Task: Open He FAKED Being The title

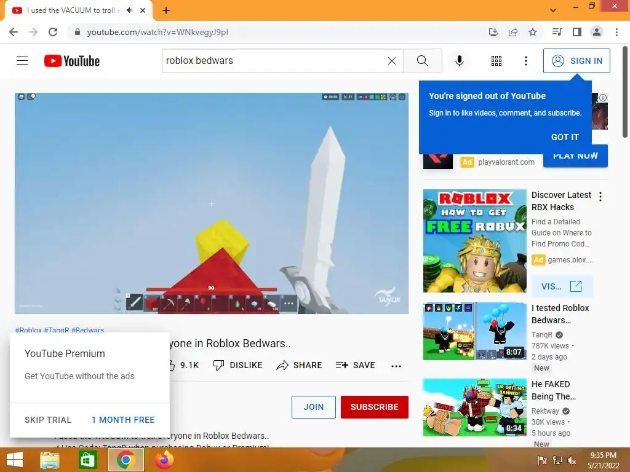Action: click(554, 390)
